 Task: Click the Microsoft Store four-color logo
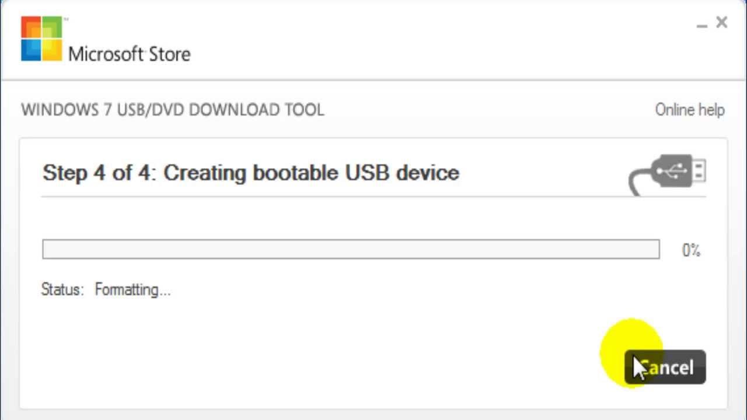[41, 38]
